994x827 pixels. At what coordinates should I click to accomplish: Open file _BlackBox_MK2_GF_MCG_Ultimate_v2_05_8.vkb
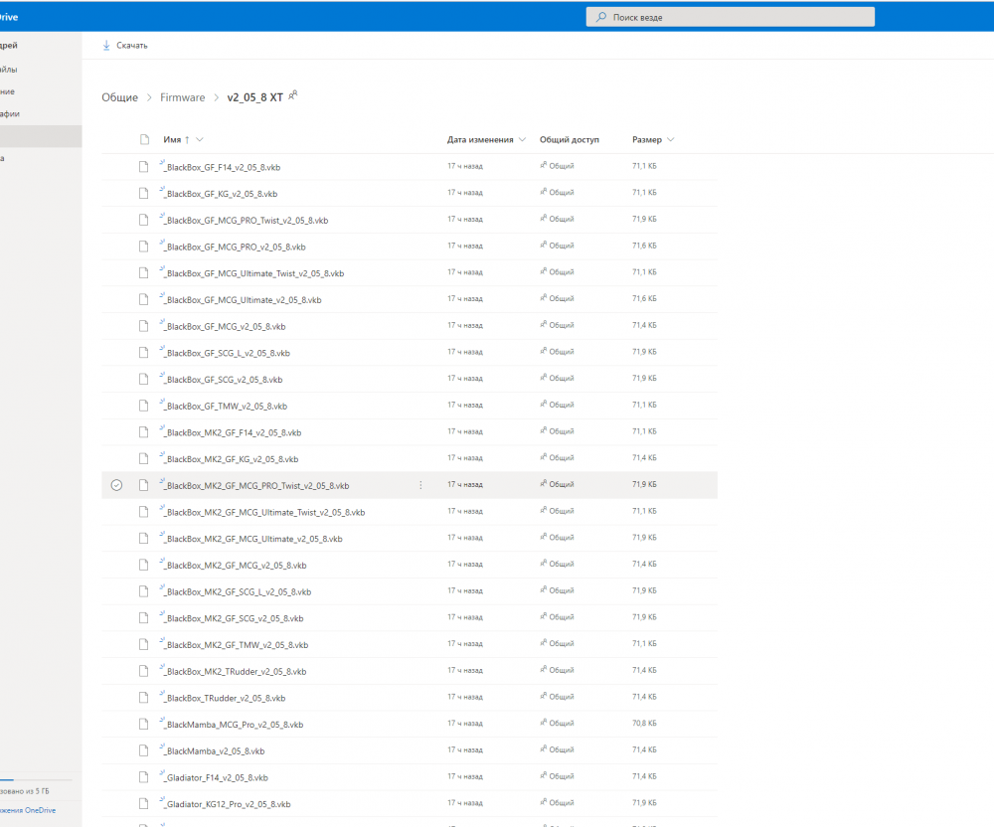coord(252,540)
